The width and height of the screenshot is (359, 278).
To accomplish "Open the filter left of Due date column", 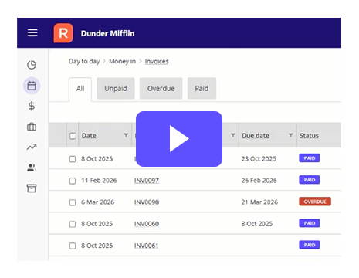I will 233,135.
